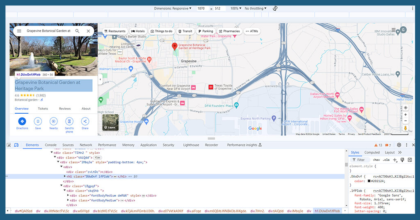Click the viewport height field 512
This screenshot has width=420, height=220.
219,9
